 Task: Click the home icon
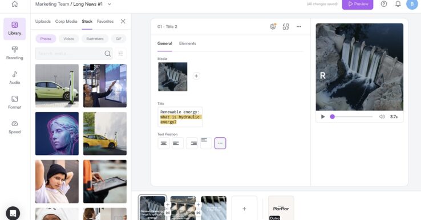pos(15,4)
